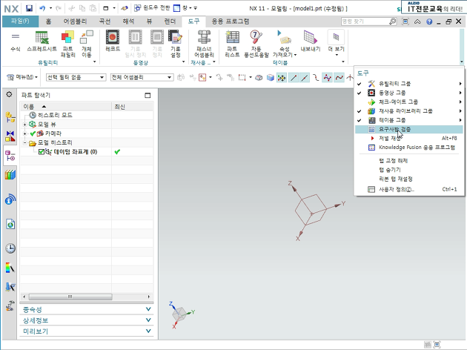
Task: Open the Assembly Navigator sidebar icon
Action: point(10,117)
